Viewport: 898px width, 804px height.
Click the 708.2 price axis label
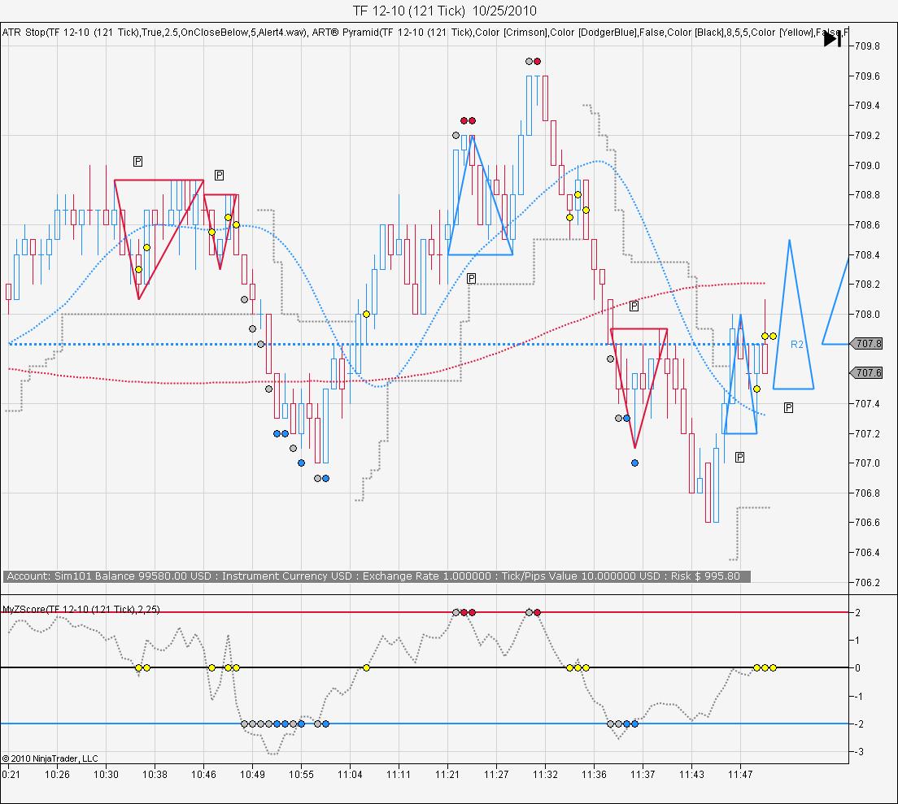[x=867, y=285]
